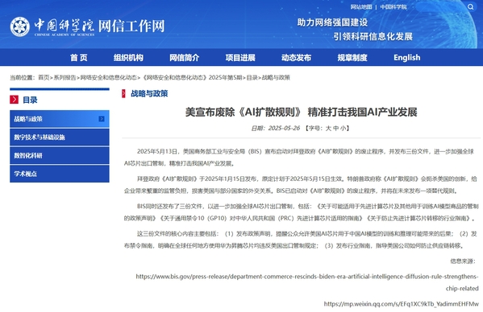The width and height of the screenshot is (483, 312).
Task: Switch site language to English
Action: [406, 57]
